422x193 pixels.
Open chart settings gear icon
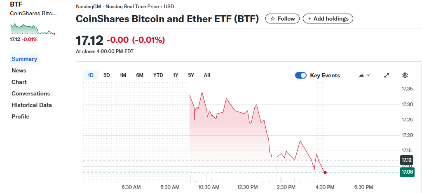[405, 75]
